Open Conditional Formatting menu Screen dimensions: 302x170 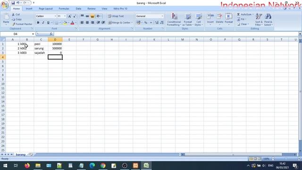[174, 19]
